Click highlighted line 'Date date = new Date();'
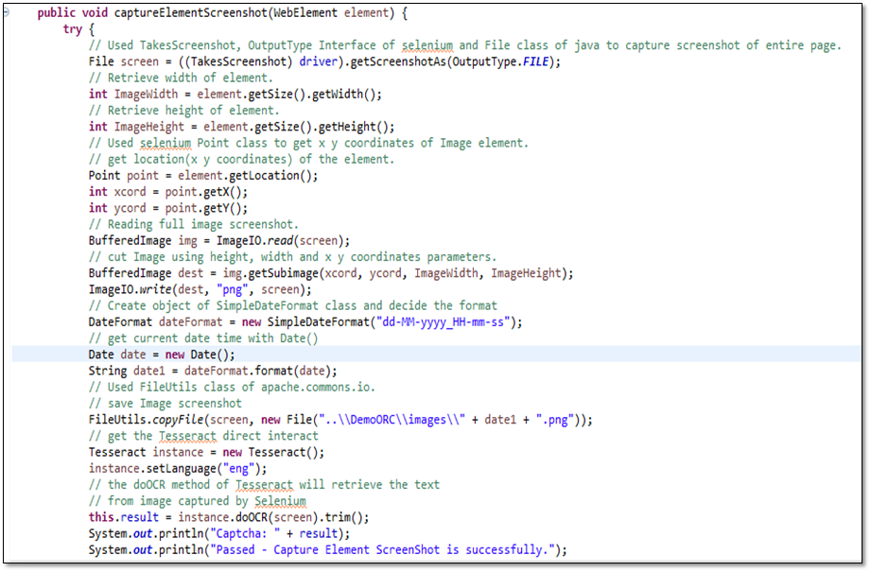Image resolution: width=871 pixels, height=572 pixels. pyautogui.click(x=162, y=355)
